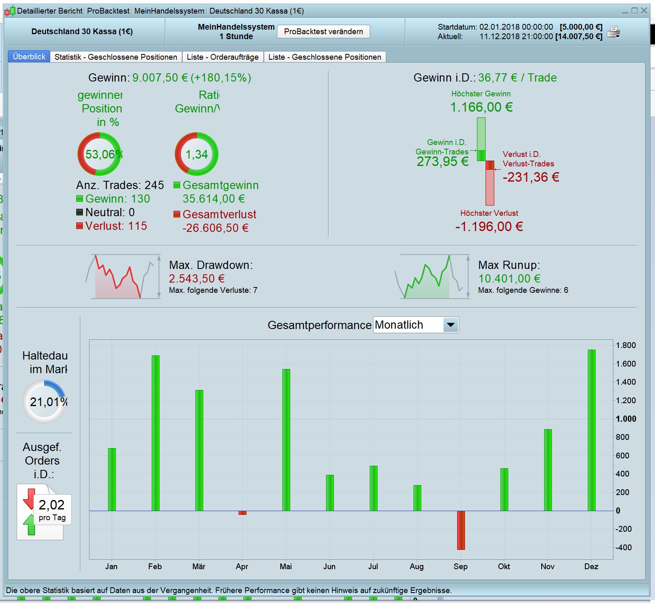Screen dimensions: 655x605
Task: Close the detailed report window
Action: click(644, 11)
